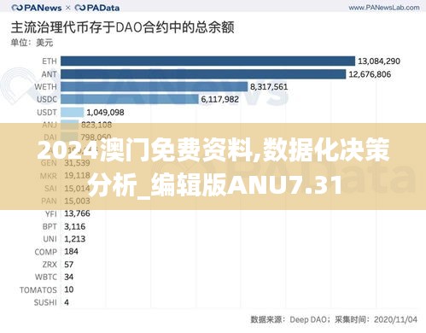
Task: Click the value 6,117,982
Action: coord(219,99)
